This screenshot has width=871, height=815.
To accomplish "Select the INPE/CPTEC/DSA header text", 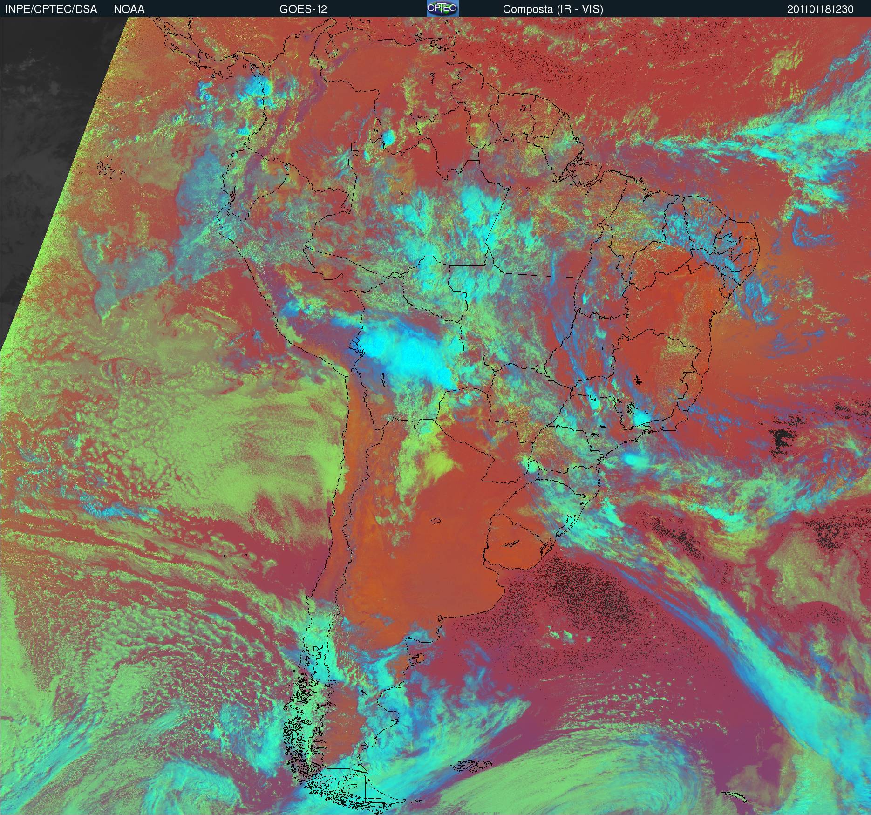I will coord(51,9).
